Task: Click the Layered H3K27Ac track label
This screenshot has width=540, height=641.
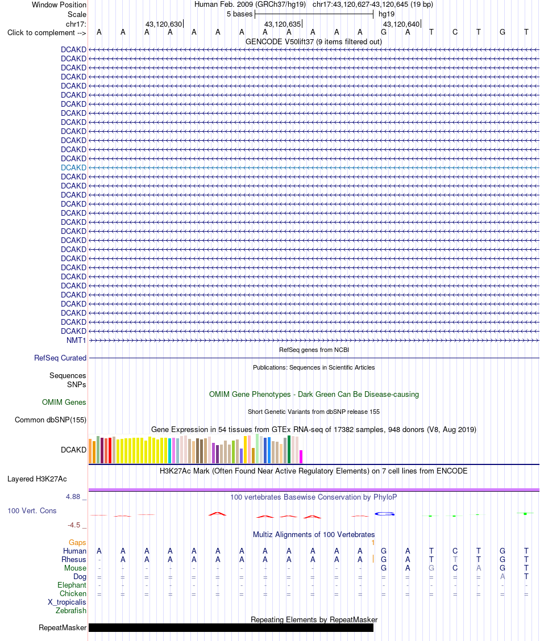Action: 37,479
